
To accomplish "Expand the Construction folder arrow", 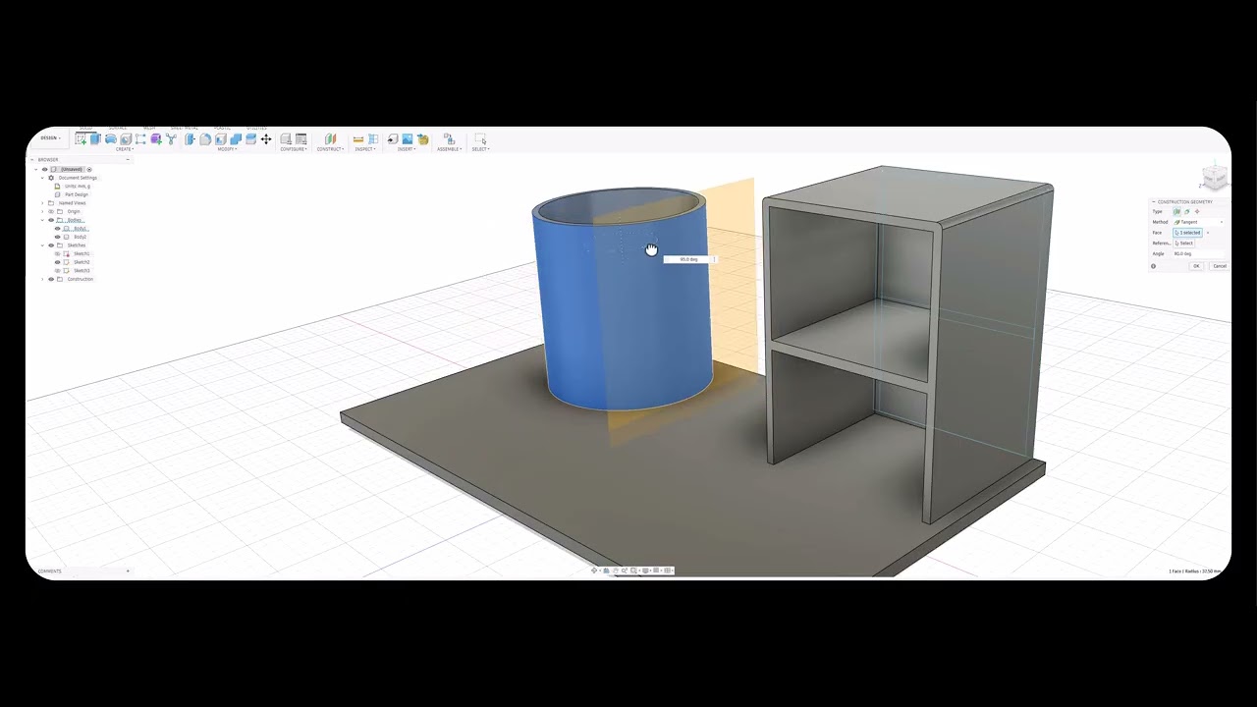I will (x=42, y=279).
